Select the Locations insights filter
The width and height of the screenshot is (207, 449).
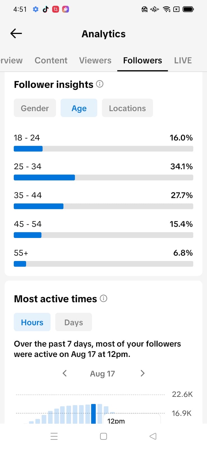coord(127,108)
